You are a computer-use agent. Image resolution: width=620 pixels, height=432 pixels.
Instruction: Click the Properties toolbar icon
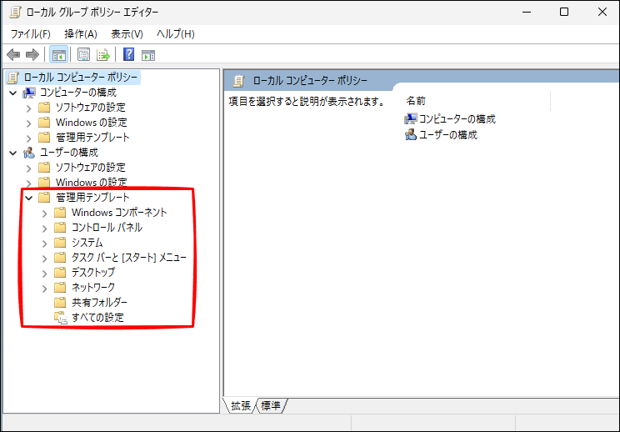click(83, 55)
